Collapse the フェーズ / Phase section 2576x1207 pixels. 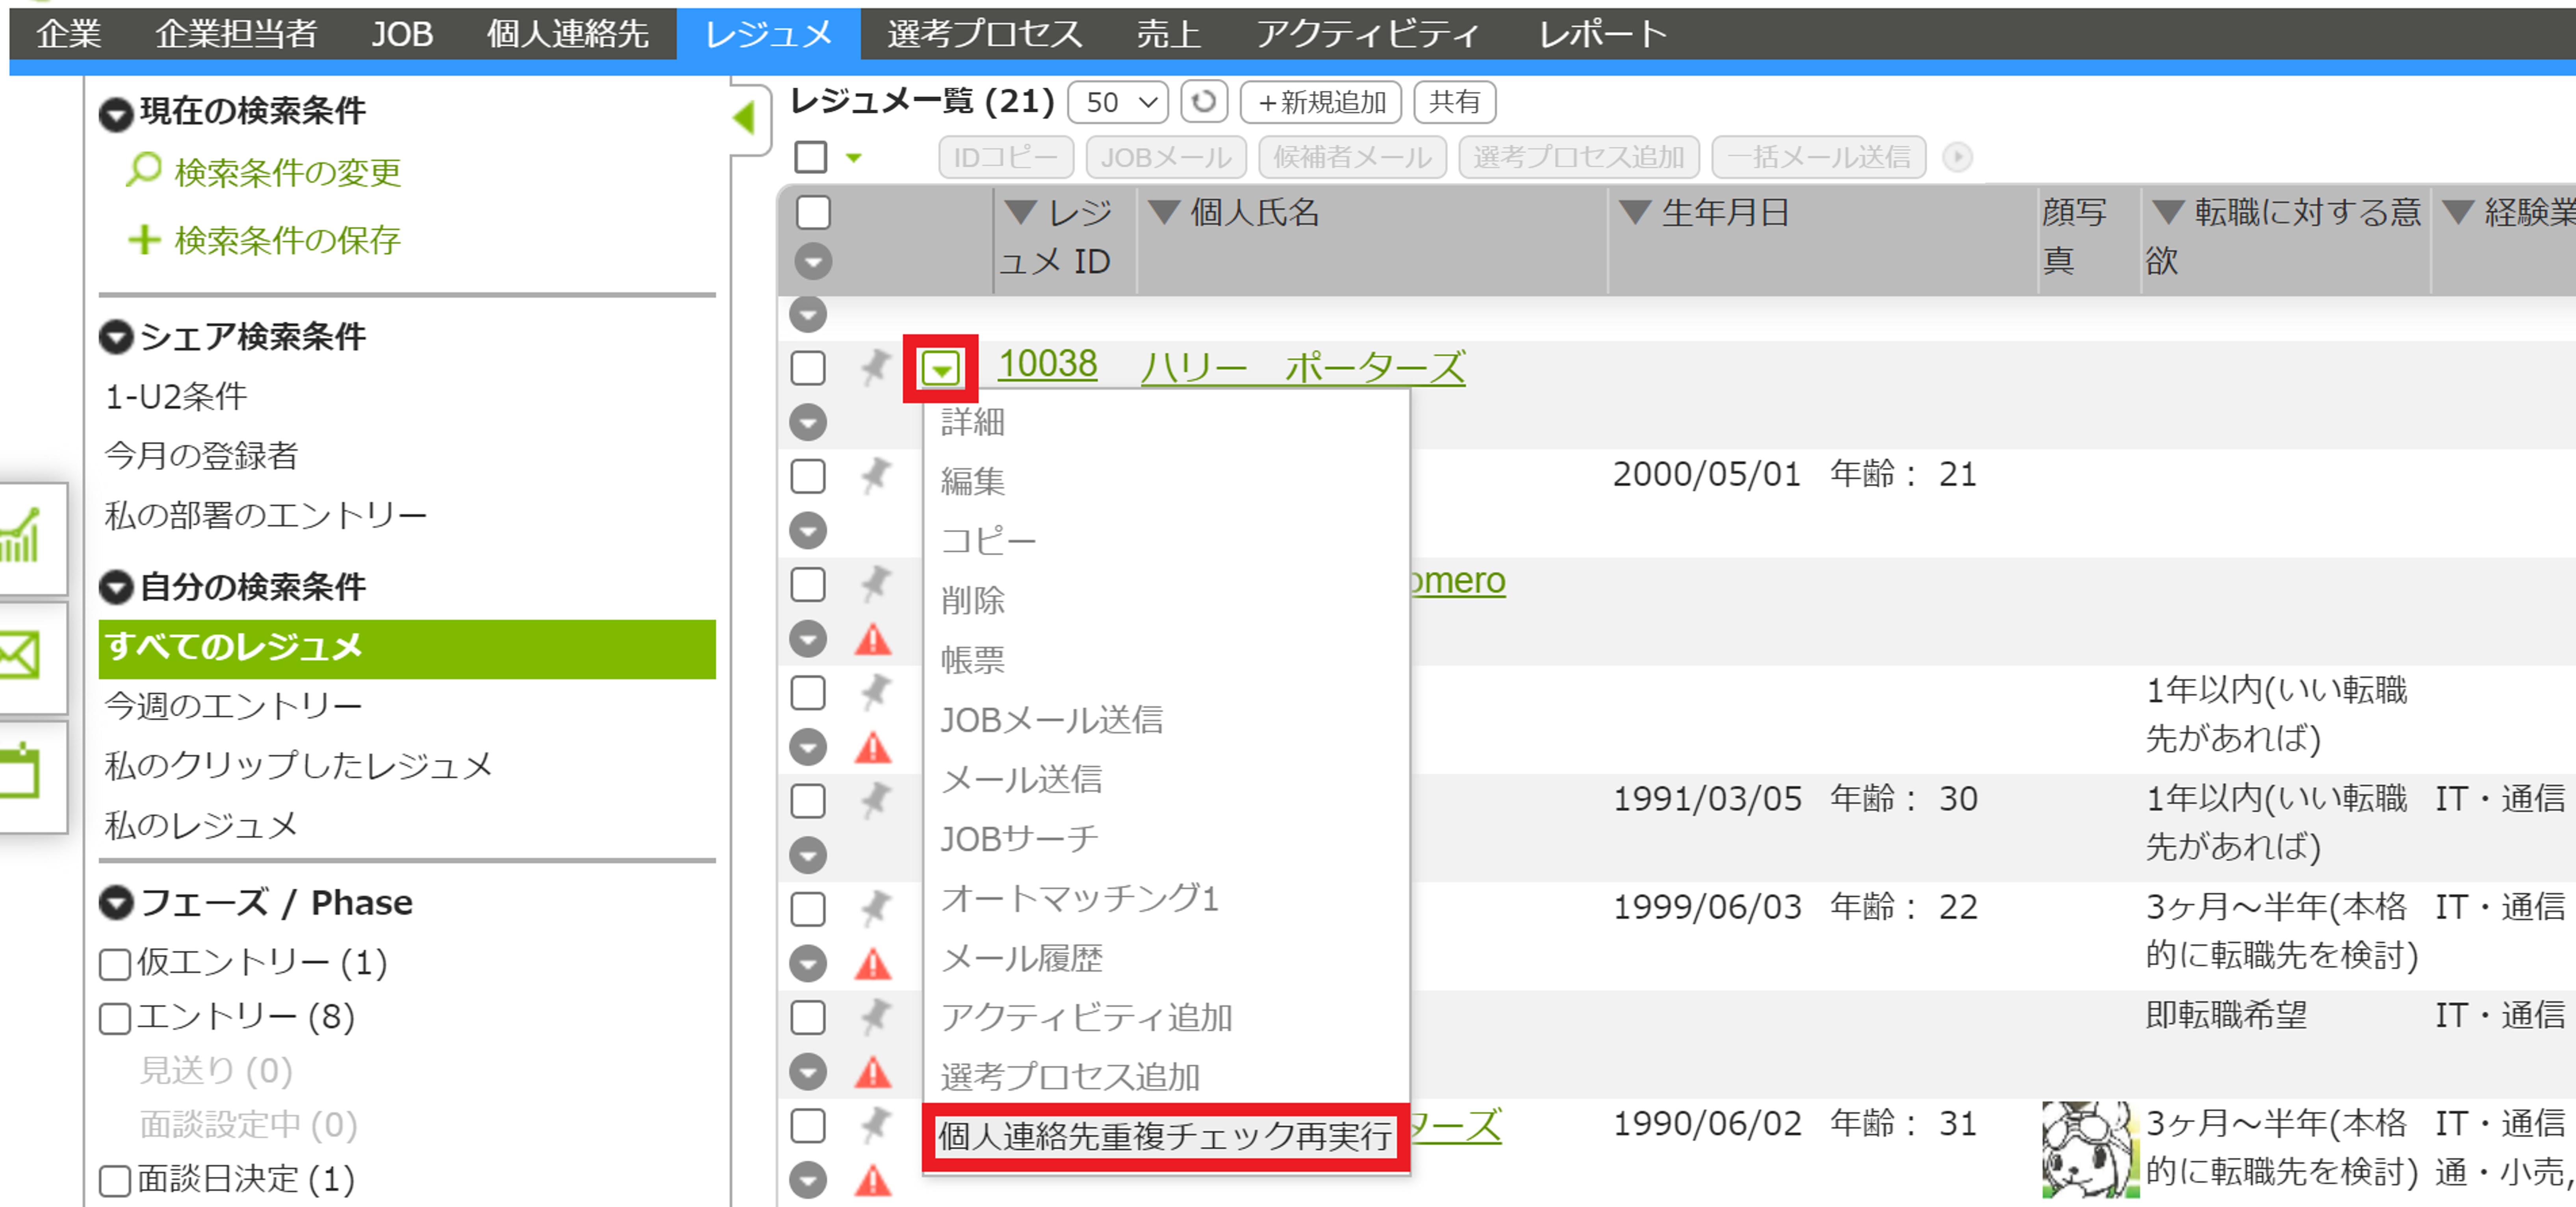pyautogui.click(x=116, y=903)
